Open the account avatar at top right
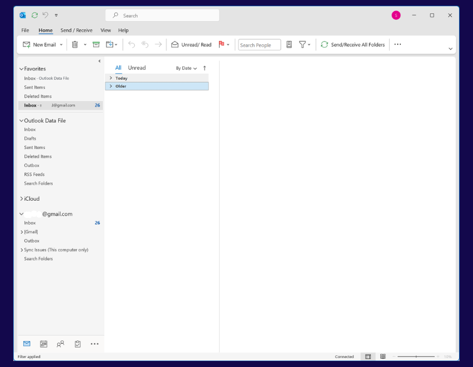Viewport: 473px width, 367px height. (x=396, y=15)
